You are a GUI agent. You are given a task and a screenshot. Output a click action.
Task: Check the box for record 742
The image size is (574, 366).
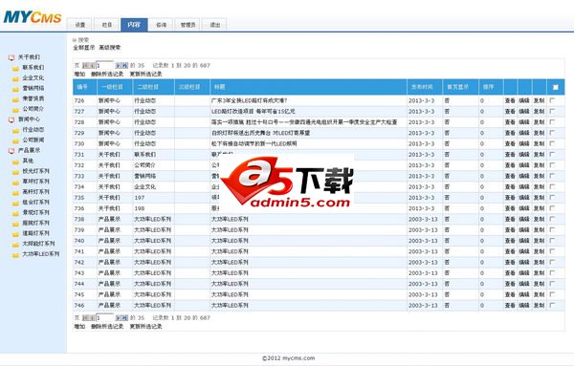(552, 262)
